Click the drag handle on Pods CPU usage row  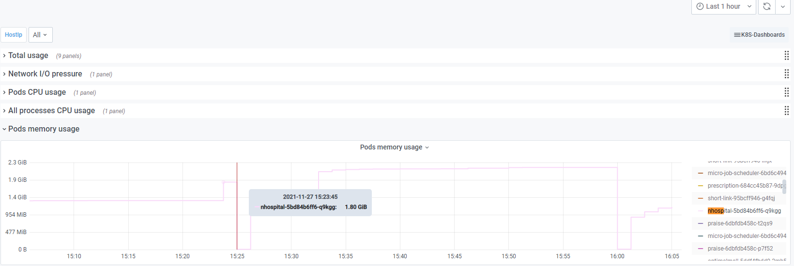tap(786, 92)
